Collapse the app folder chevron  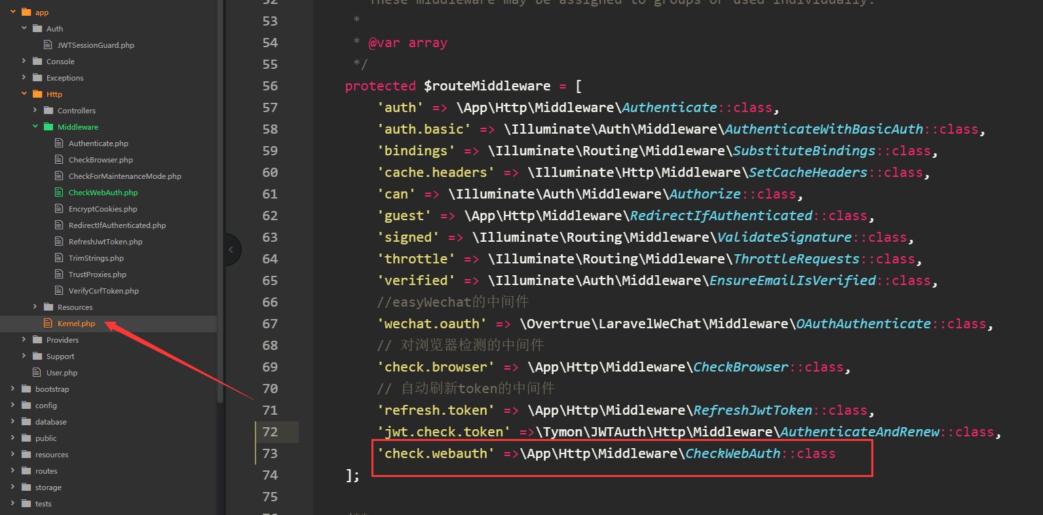(x=13, y=12)
